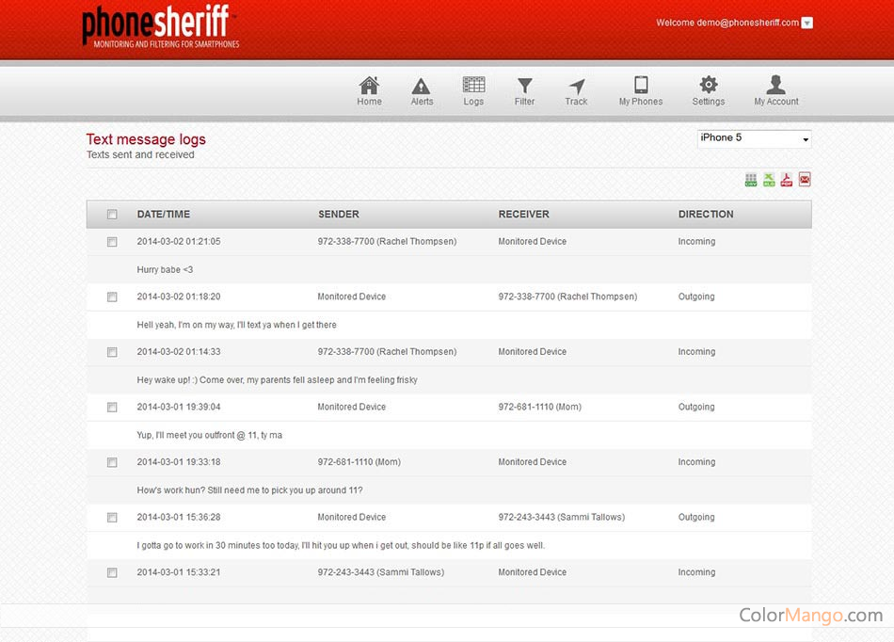Click 'Incoming' in the 01:14:33 row
The height and width of the screenshot is (642, 894).
pos(696,352)
